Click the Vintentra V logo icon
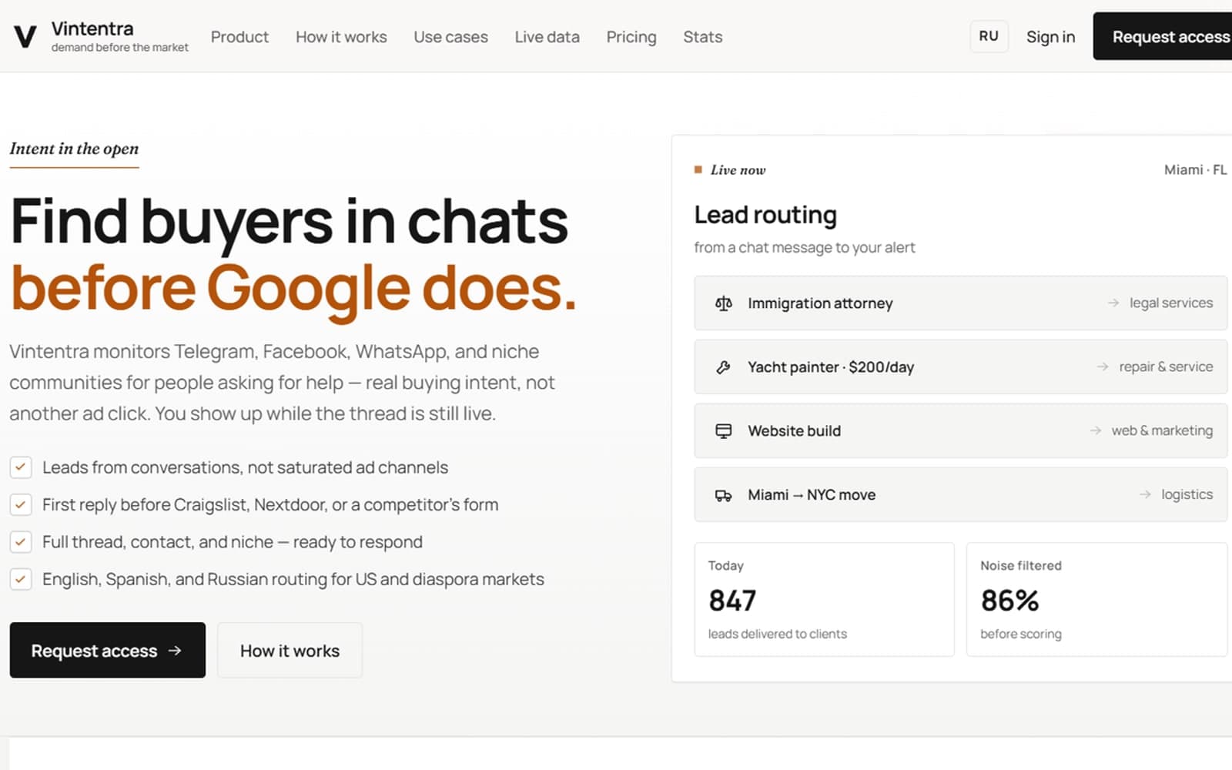This screenshot has height=770, width=1232. coord(25,36)
